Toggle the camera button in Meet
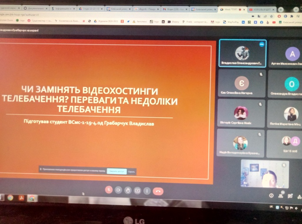Viewport: 302px width, 224px height. (x=118, y=190)
